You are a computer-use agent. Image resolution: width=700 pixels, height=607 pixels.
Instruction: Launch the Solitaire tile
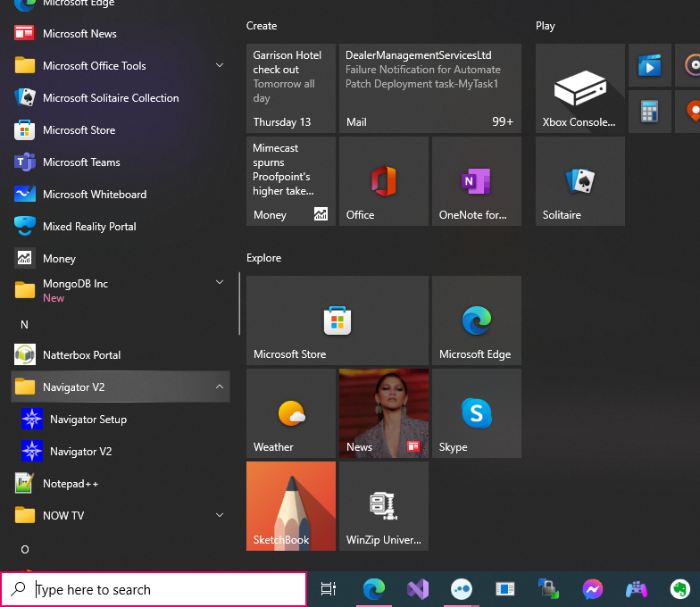point(580,180)
